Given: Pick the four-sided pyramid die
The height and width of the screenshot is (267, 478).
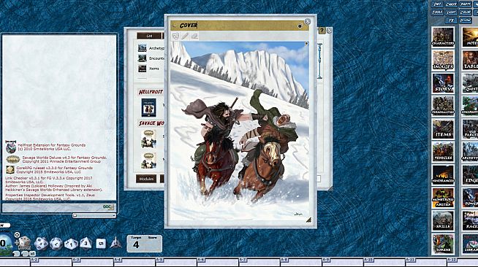Looking at the screenshot, I should 115,243.
